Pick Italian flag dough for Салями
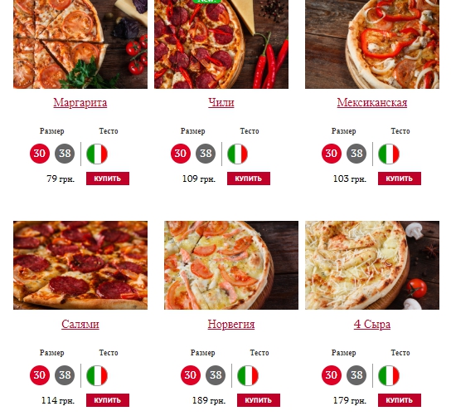 point(97,375)
